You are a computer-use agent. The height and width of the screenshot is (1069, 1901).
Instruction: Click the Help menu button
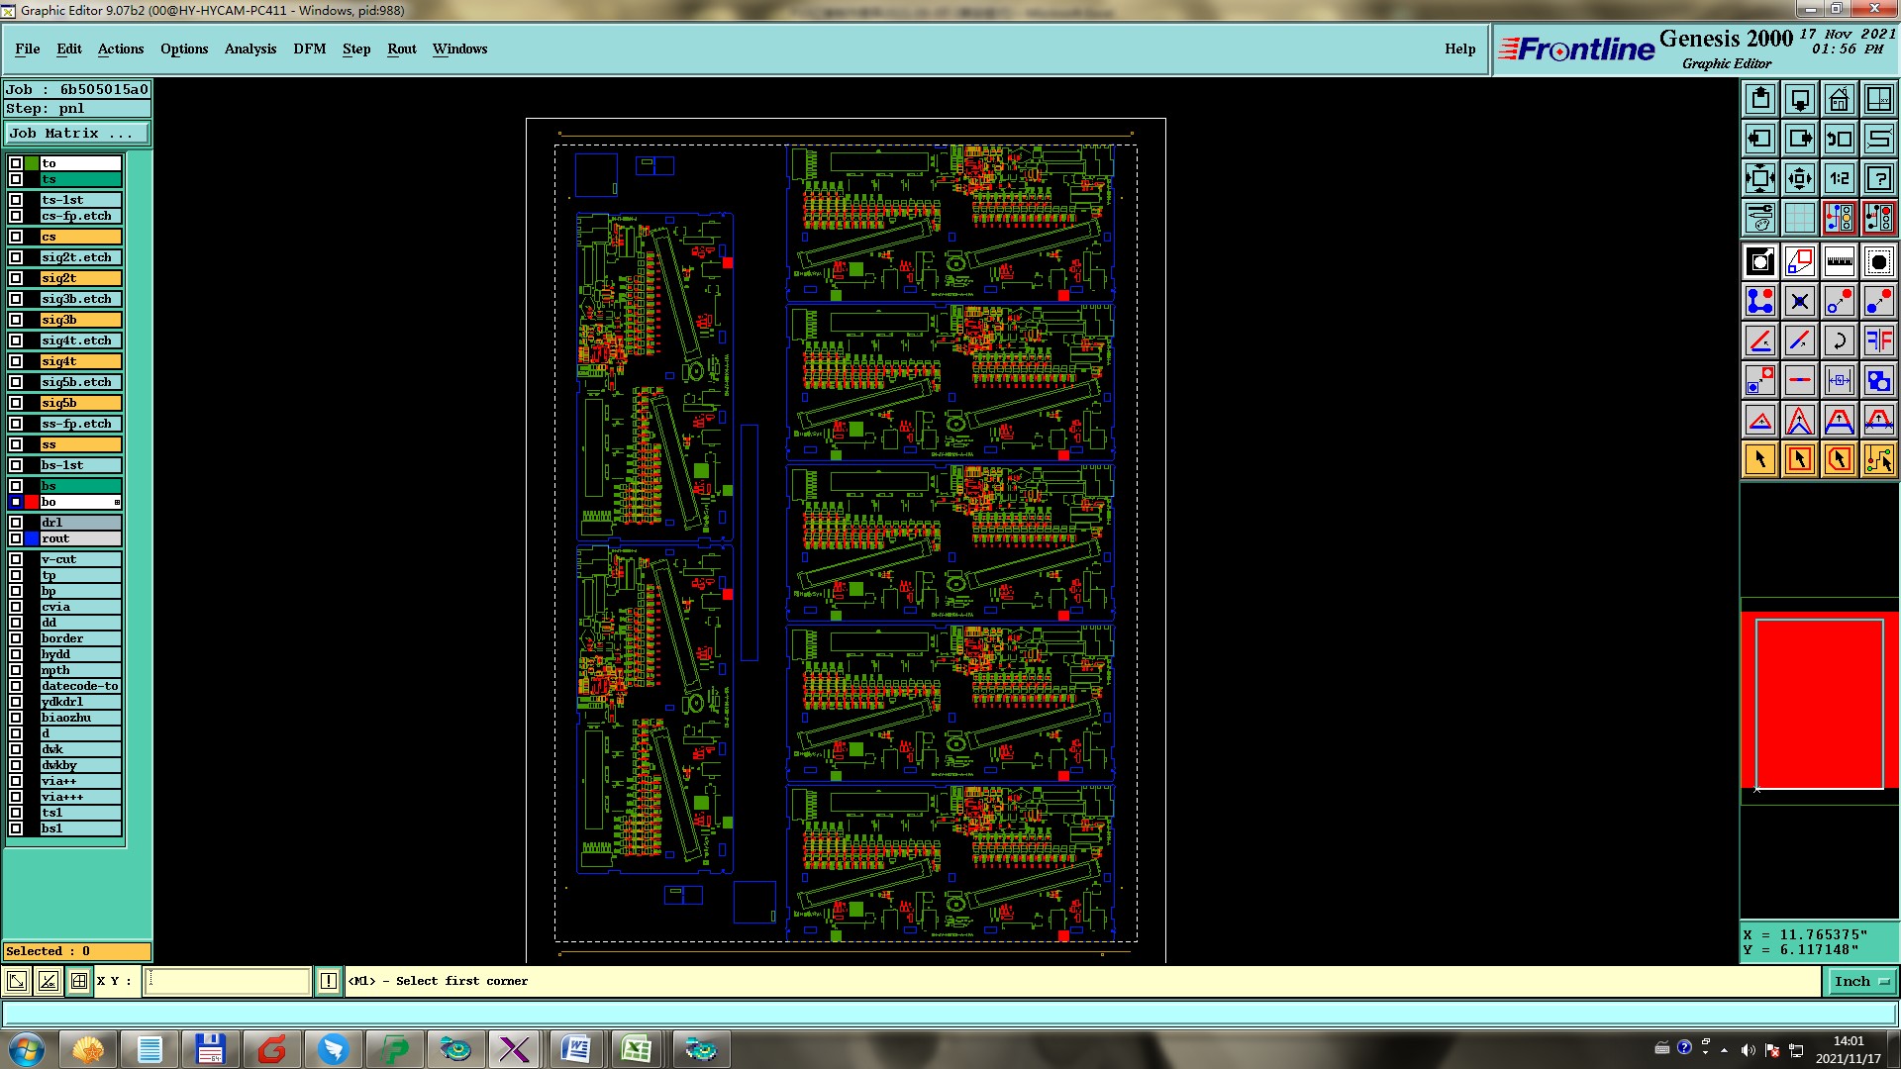1459,49
